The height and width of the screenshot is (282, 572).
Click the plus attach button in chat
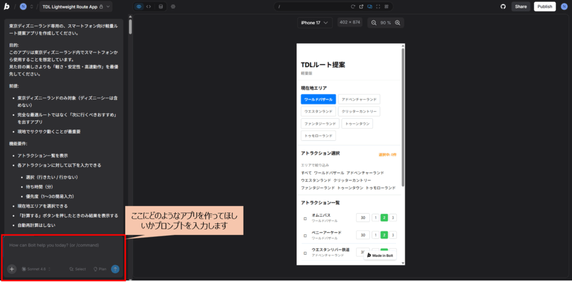(x=12, y=269)
